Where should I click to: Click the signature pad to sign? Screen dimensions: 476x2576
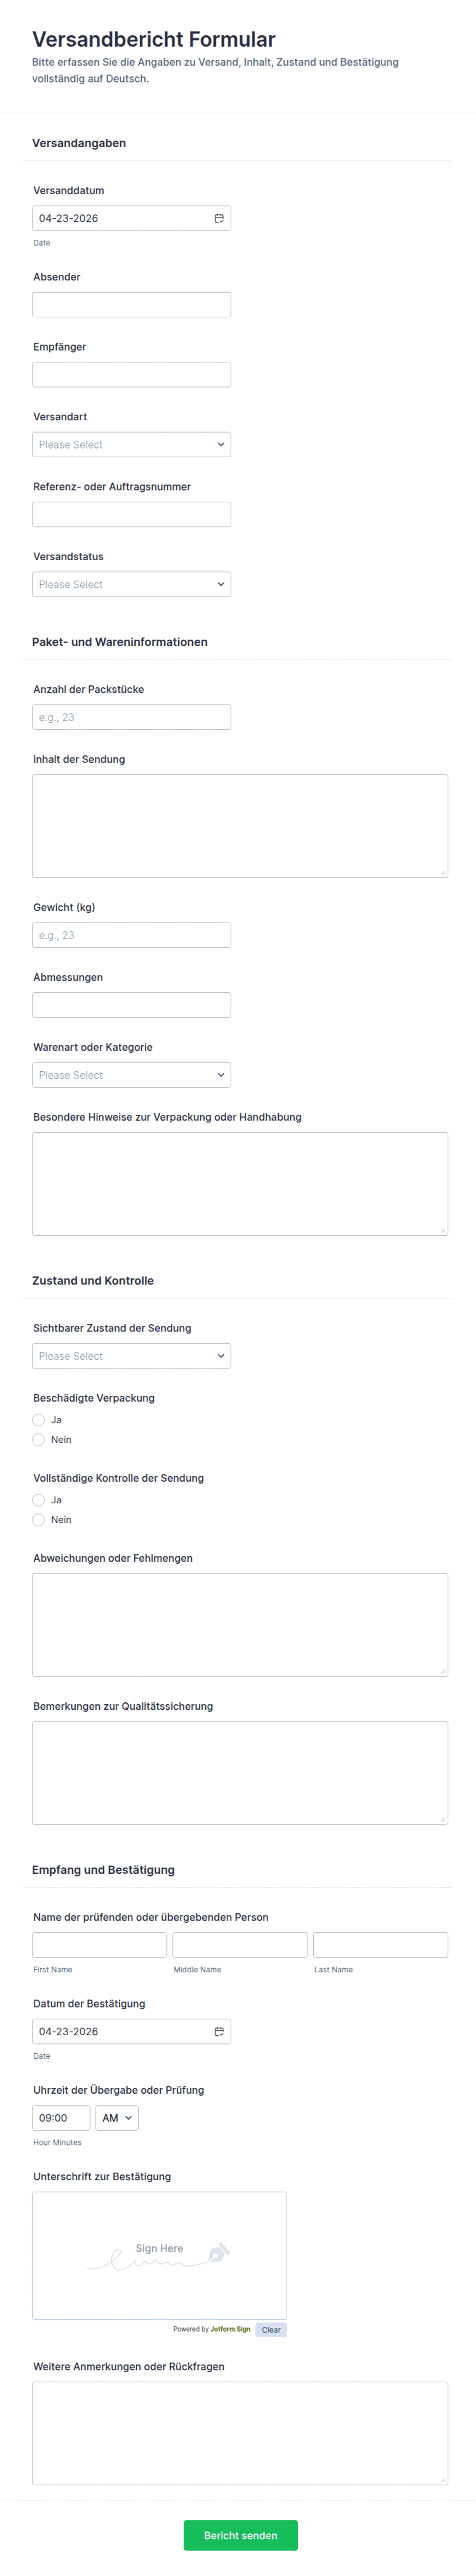160,2256
